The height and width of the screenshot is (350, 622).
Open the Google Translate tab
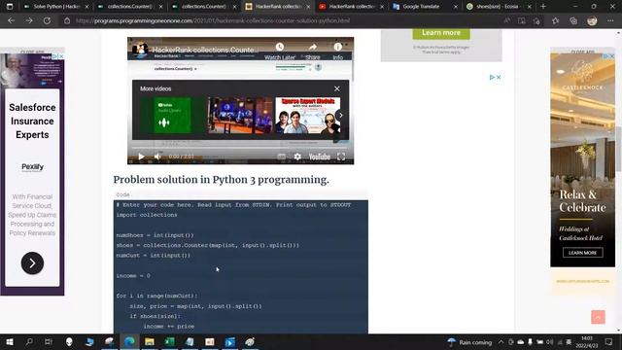click(x=421, y=7)
